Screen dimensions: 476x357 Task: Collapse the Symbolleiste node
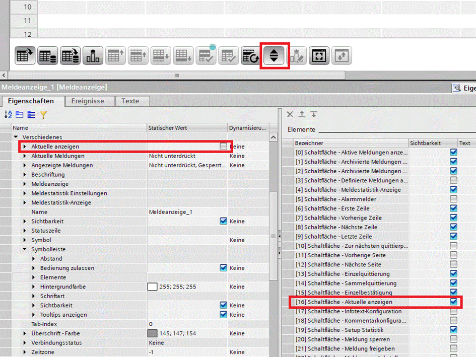(x=25, y=249)
